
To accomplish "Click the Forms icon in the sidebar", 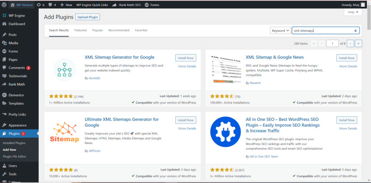I will 4,51.
